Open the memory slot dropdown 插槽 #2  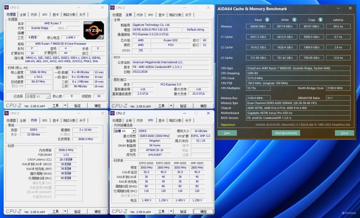(x=124, y=131)
